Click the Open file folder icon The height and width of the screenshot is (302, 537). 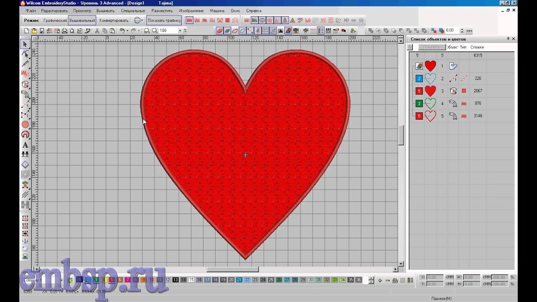click(34, 31)
